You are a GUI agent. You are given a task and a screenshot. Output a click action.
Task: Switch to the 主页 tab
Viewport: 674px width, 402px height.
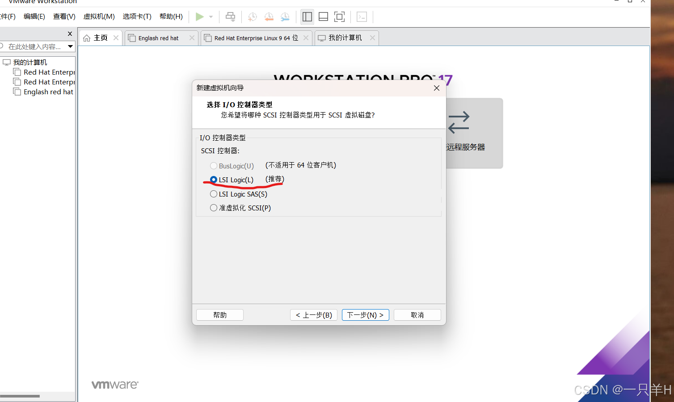pyautogui.click(x=101, y=38)
